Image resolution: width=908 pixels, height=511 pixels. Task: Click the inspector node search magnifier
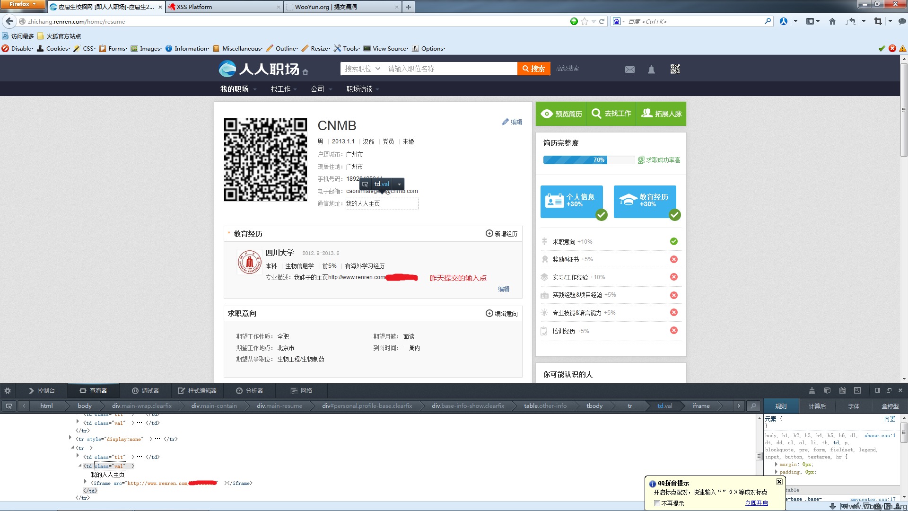pos(753,406)
